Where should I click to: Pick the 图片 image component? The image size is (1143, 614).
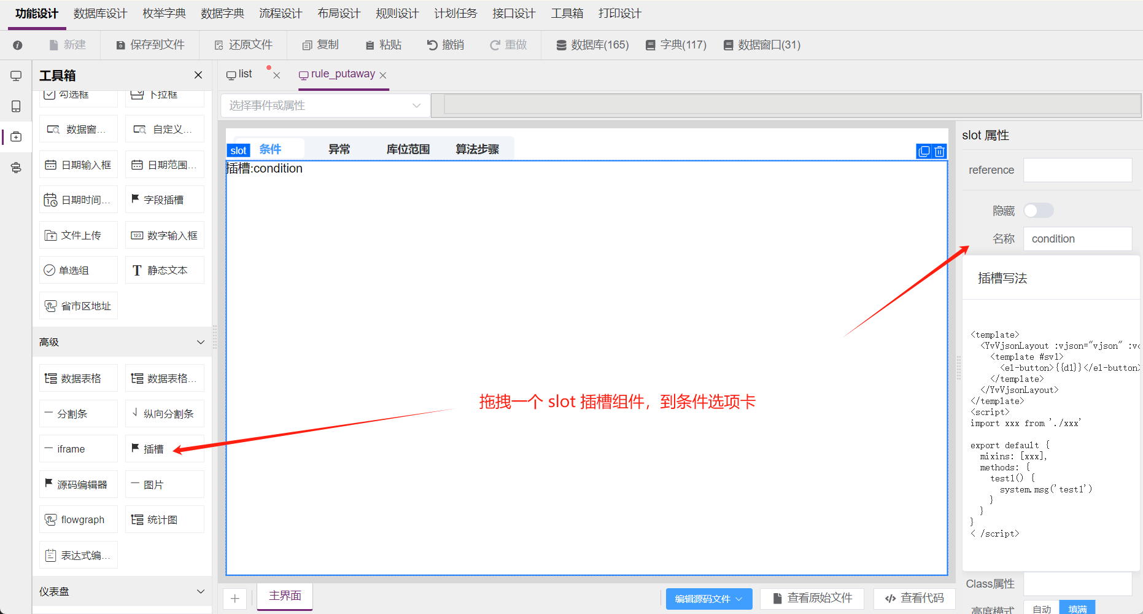pyautogui.click(x=165, y=484)
